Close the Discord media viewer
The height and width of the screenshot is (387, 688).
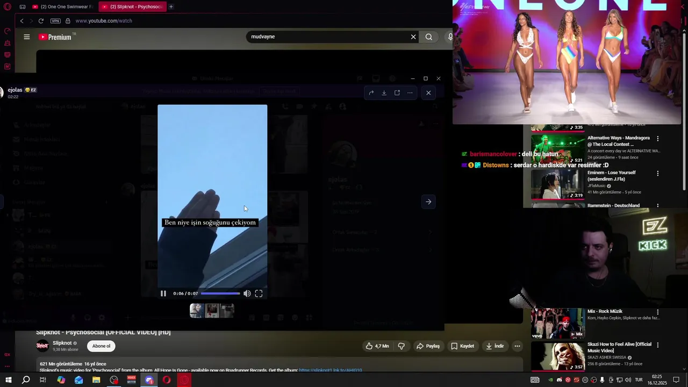428,93
